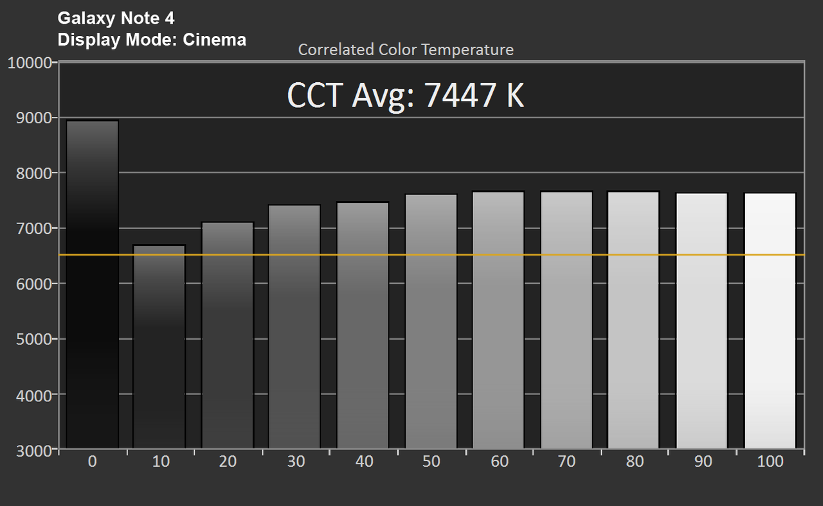Click the bar for x-value 90
Screen dimensions: 823x506
[x=702, y=321]
